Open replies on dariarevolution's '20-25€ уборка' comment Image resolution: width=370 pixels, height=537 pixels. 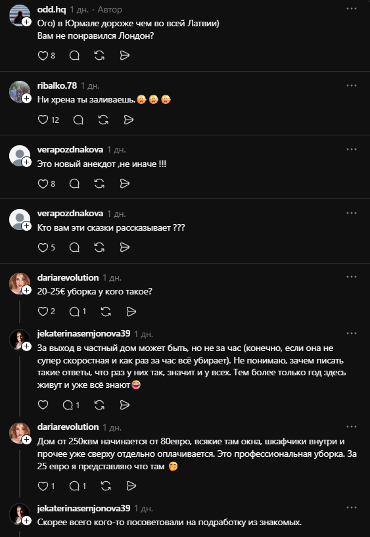(x=78, y=312)
